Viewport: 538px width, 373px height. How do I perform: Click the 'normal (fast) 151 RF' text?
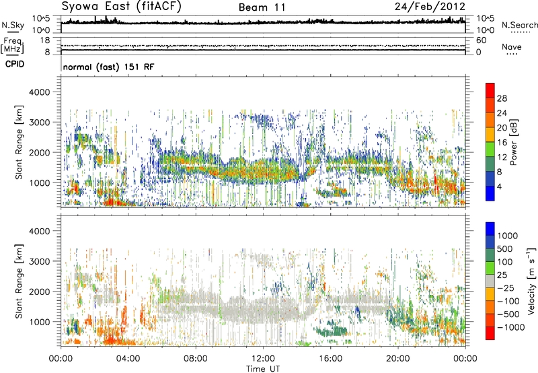coord(108,67)
